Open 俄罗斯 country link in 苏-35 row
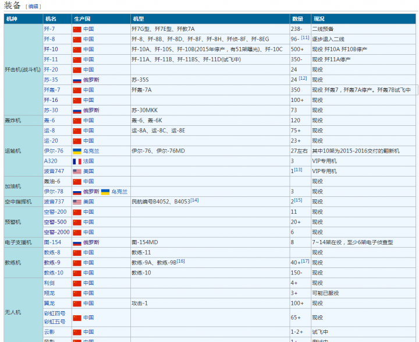The image size is (419, 342). (x=91, y=80)
